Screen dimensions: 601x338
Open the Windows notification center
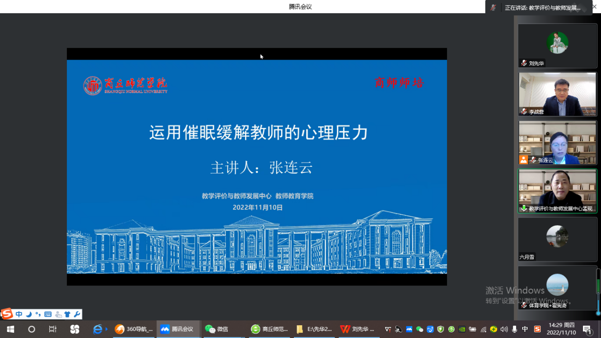tap(587, 329)
